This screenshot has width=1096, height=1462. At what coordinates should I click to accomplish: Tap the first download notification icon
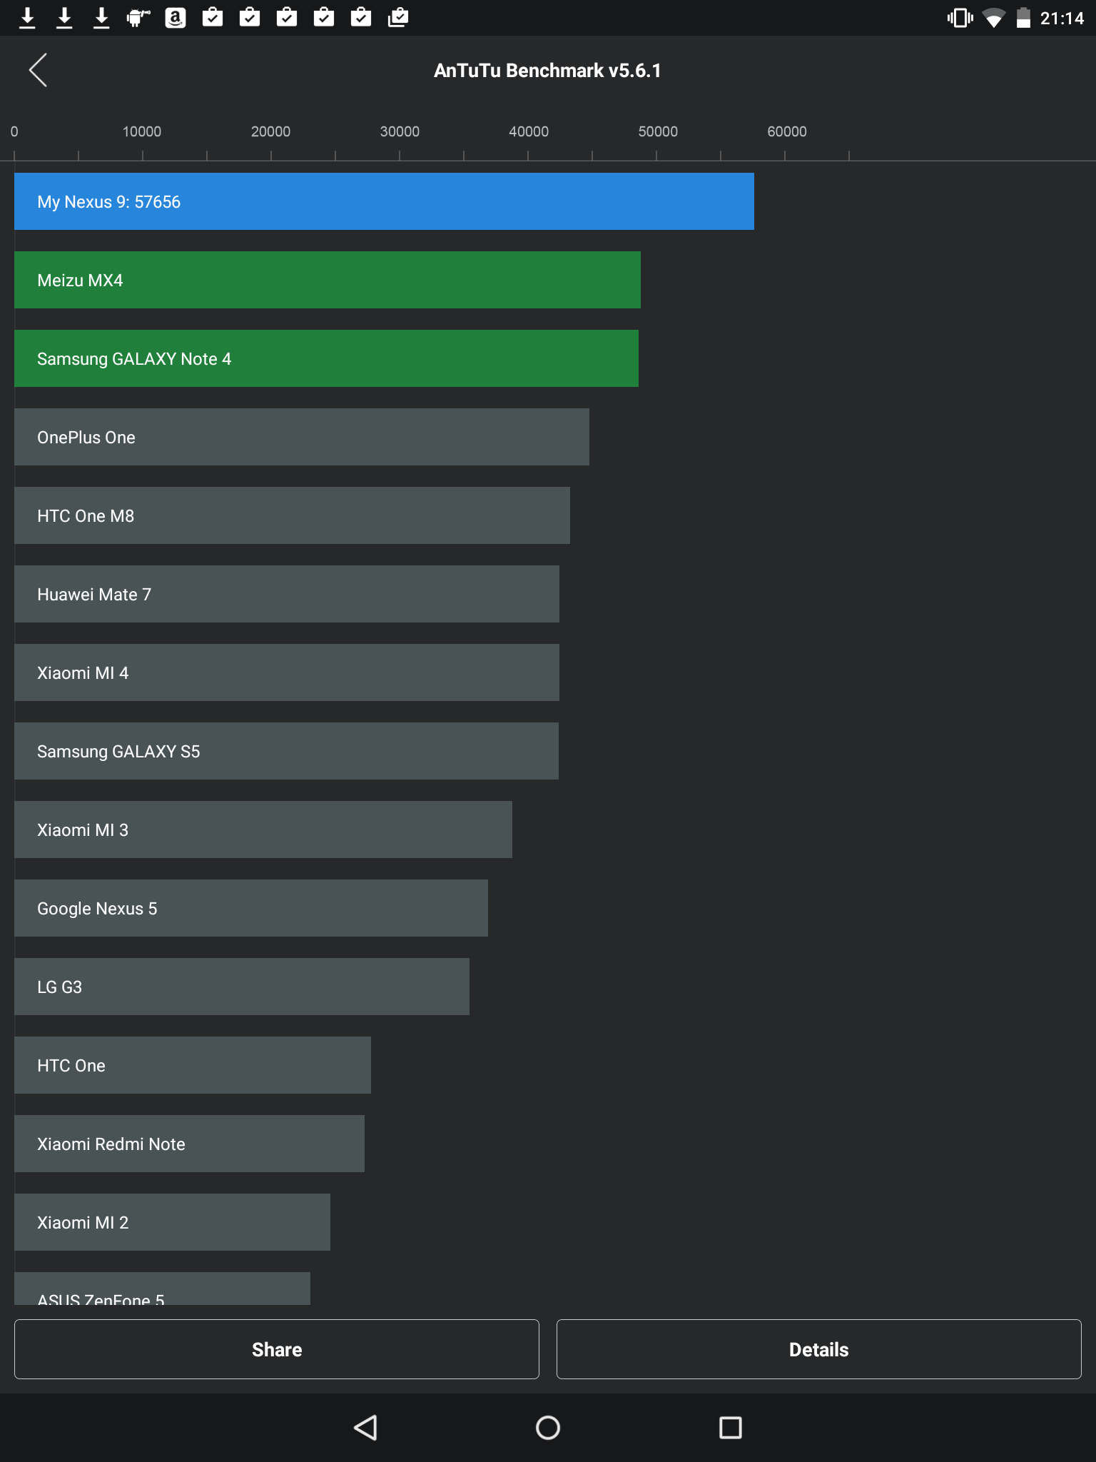pos(27,18)
